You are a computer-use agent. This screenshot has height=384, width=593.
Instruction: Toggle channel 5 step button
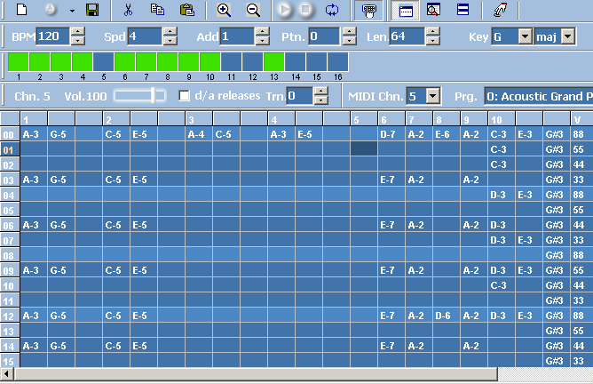tap(103, 61)
